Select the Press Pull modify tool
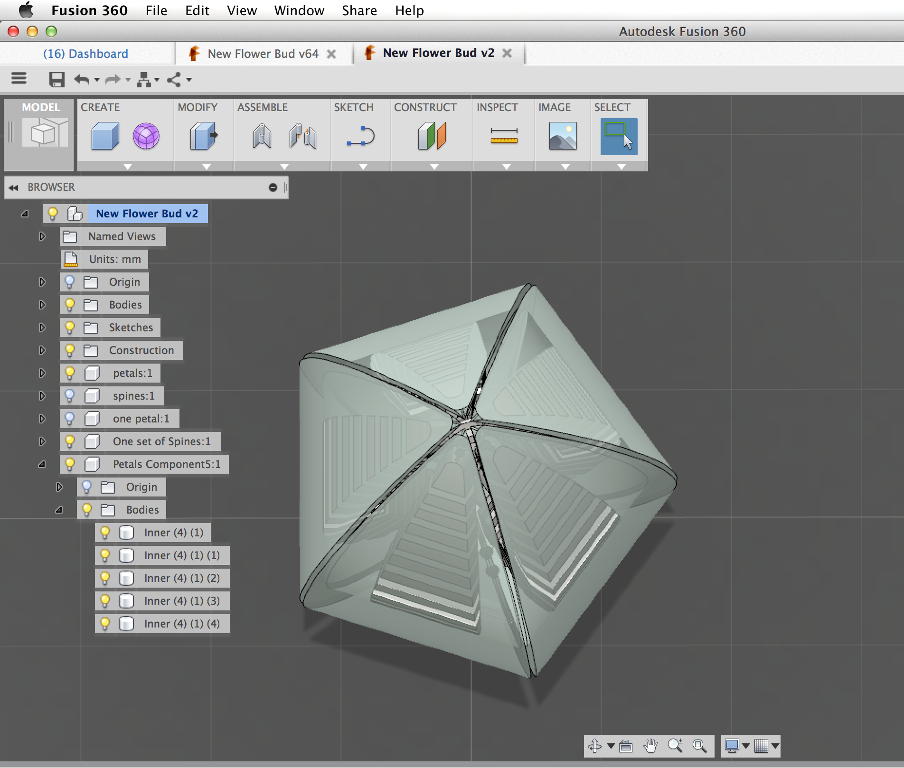904x768 pixels. pos(204,136)
